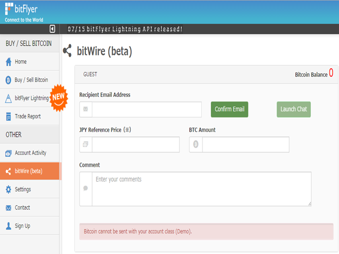
Task: Click the Home house icon
Action: 8,62
